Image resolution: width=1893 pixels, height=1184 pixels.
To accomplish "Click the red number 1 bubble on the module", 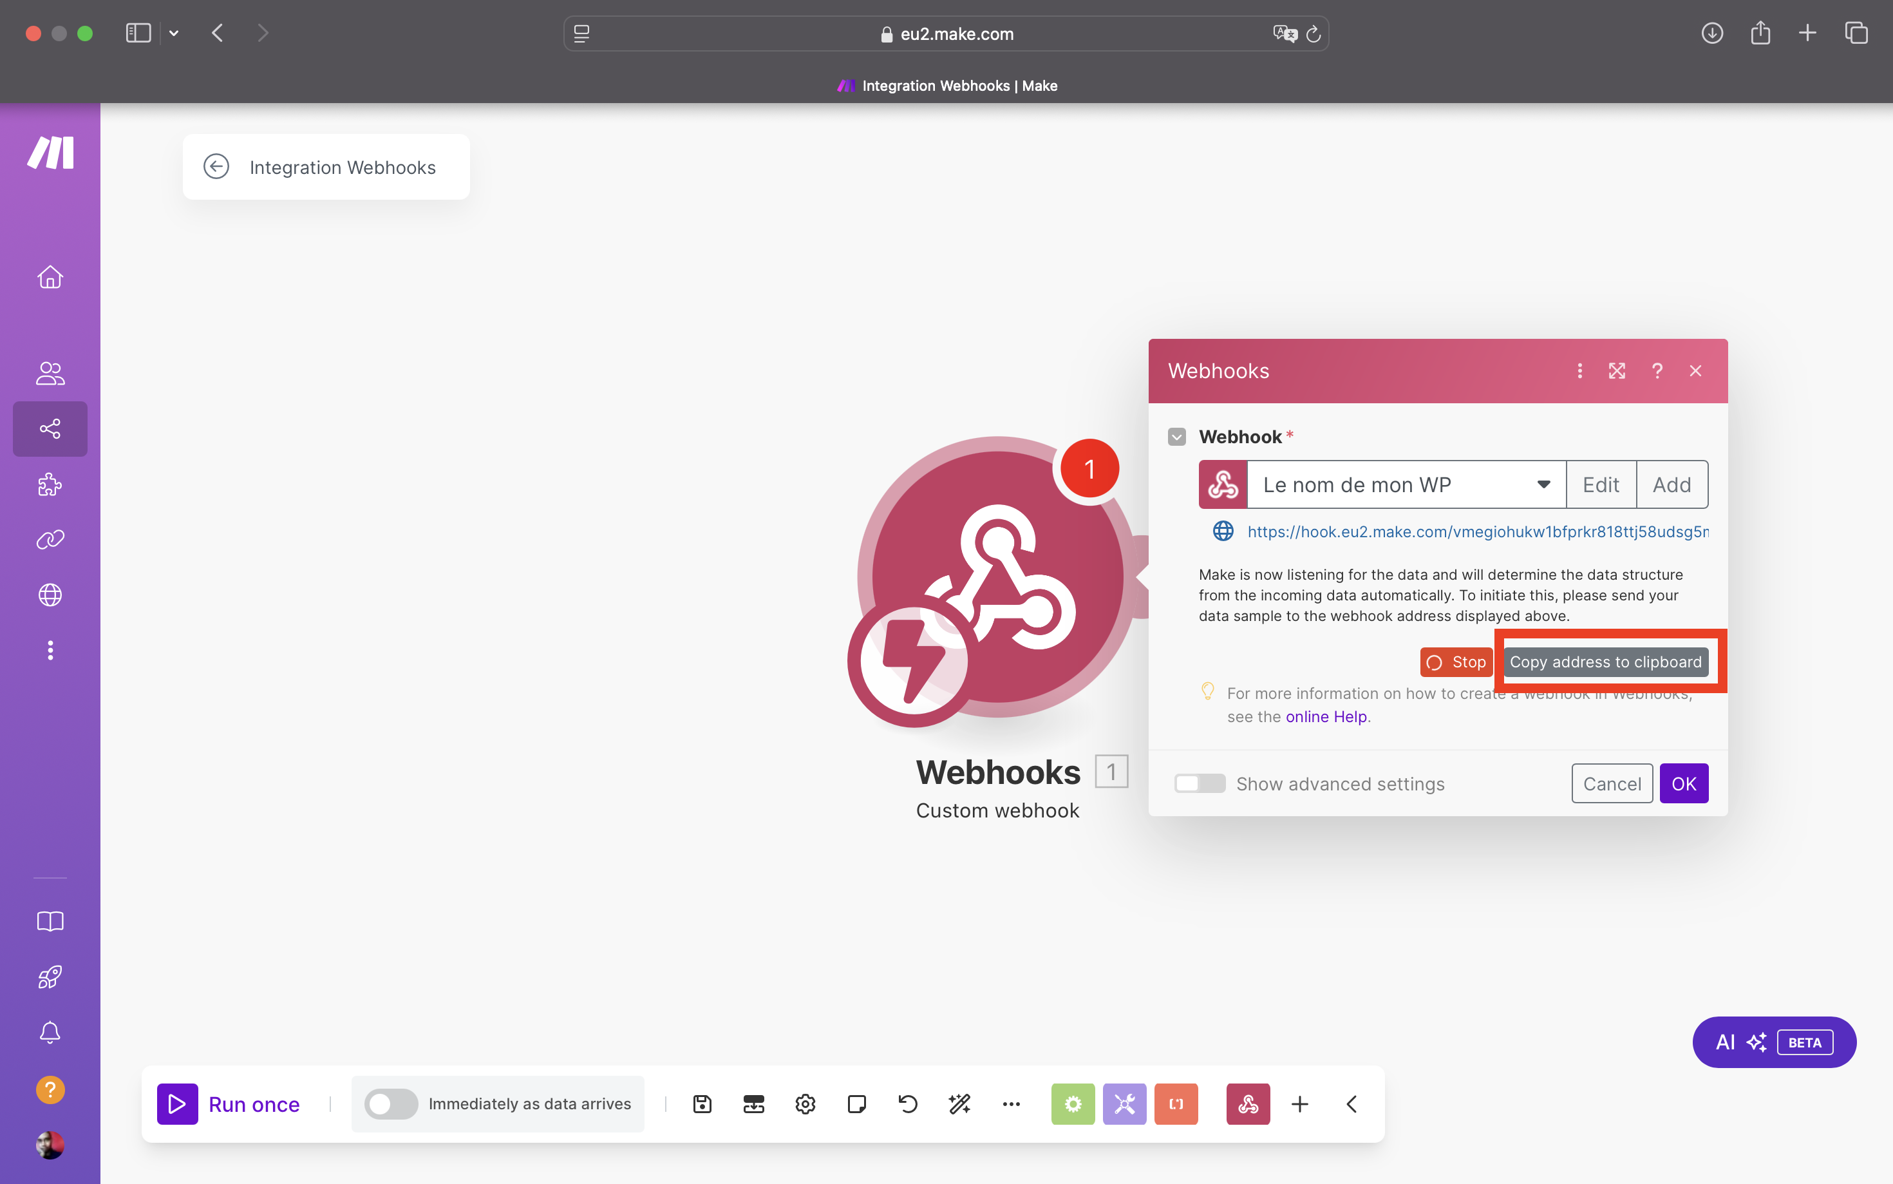I will (1089, 469).
